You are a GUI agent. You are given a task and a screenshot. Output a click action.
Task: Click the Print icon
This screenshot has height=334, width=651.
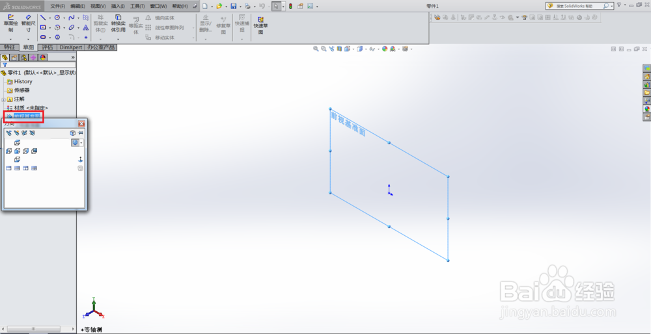click(x=247, y=6)
